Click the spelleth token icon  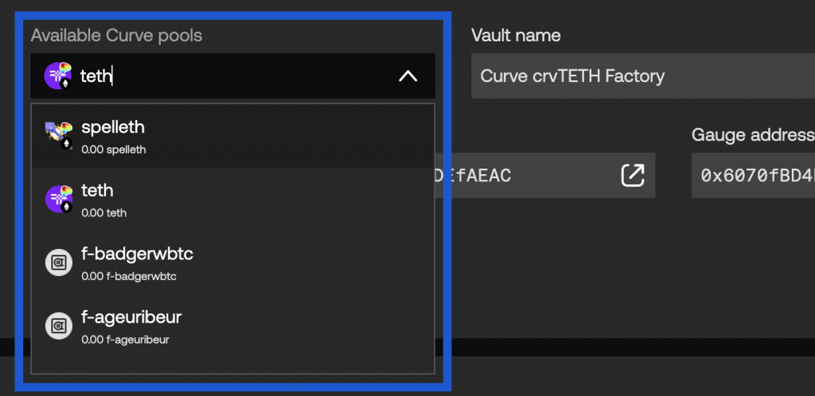coord(59,135)
